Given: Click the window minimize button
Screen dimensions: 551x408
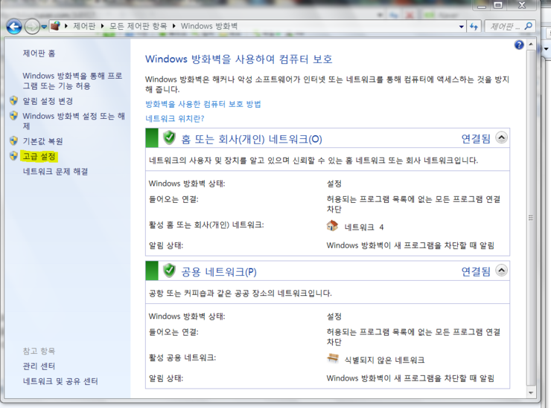Looking at the screenshot, I should tap(482, 5).
